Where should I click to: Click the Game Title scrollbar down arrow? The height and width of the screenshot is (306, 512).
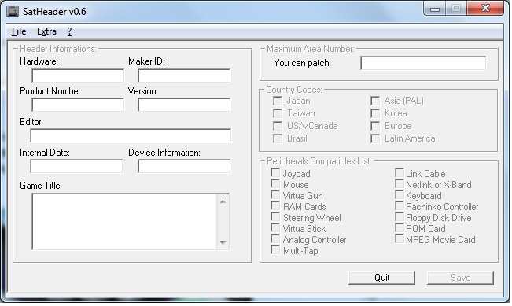coord(223,242)
